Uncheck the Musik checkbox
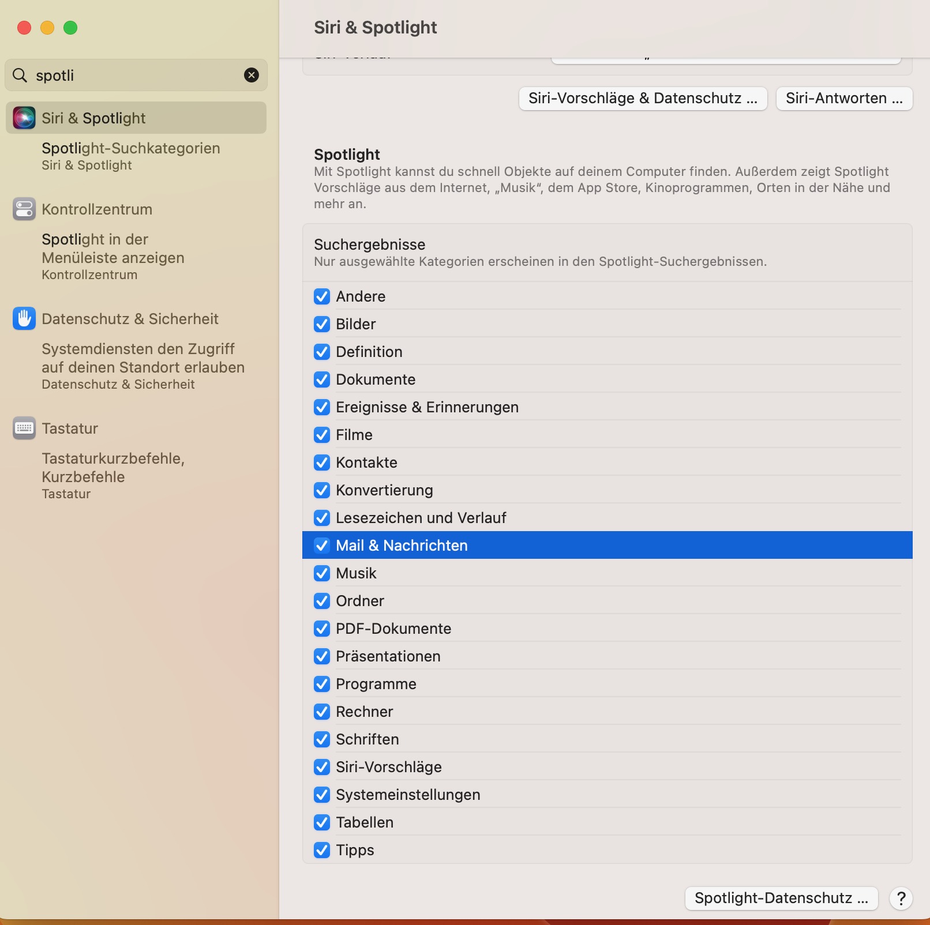This screenshot has height=925, width=930. click(x=322, y=573)
